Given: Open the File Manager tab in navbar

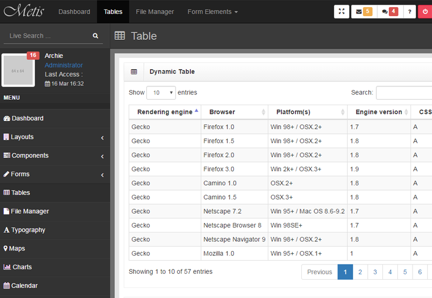Looking at the screenshot, I should point(155,11).
